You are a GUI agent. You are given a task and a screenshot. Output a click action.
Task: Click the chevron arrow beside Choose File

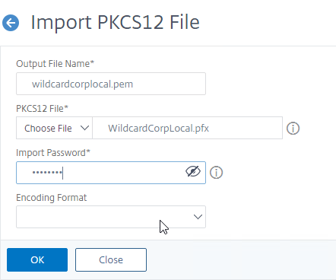point(84,128)
